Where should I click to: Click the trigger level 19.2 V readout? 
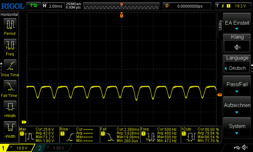point(240,6)
